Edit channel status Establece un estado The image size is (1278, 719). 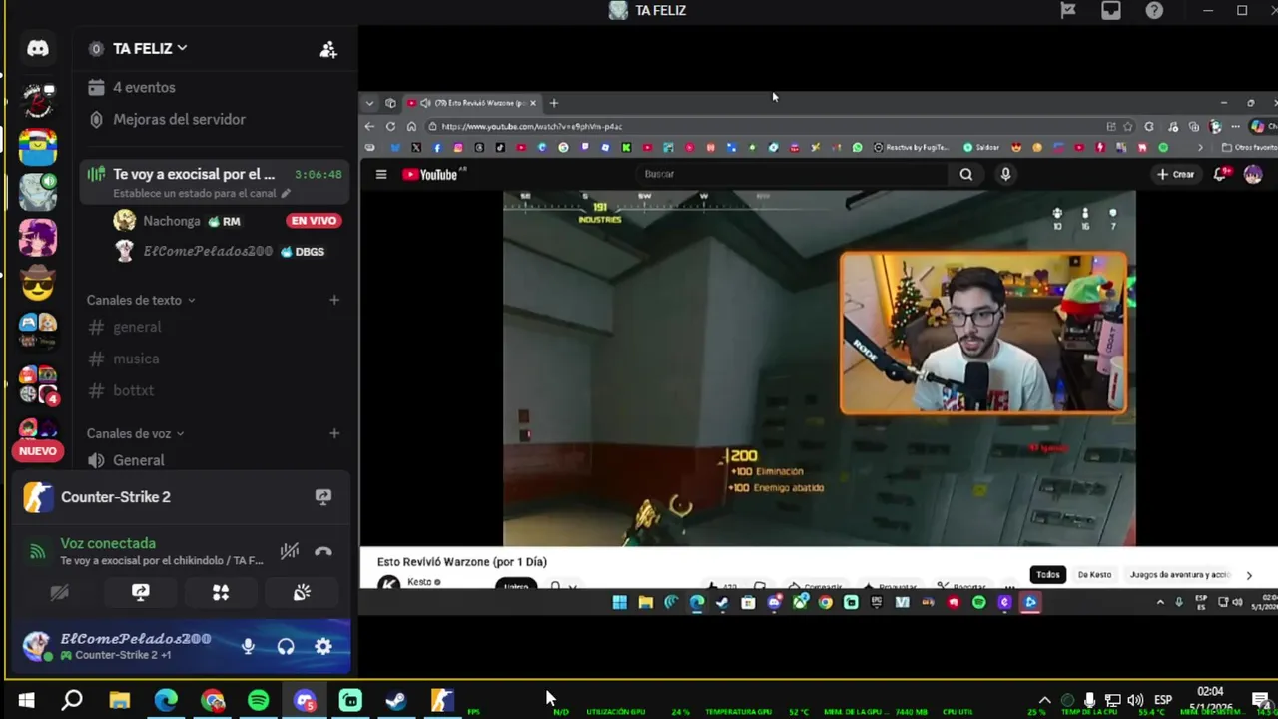(202, 193)
